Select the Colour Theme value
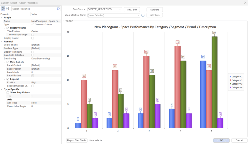This screenshot has height=144, width=248. pos(36,45)
